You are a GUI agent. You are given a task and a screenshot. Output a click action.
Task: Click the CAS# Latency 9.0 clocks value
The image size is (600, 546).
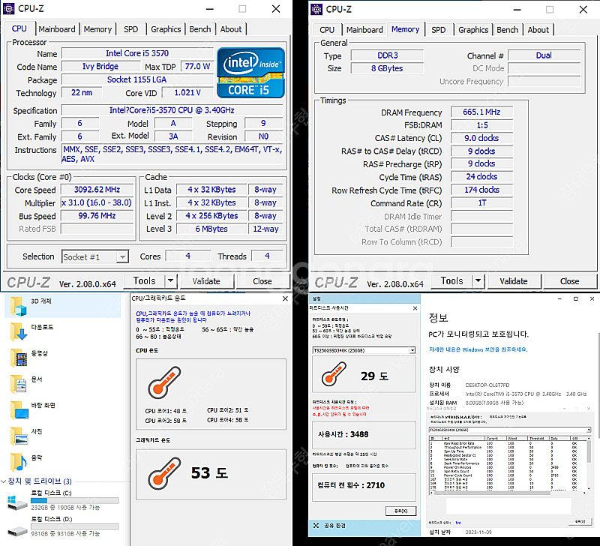(481, 138)
